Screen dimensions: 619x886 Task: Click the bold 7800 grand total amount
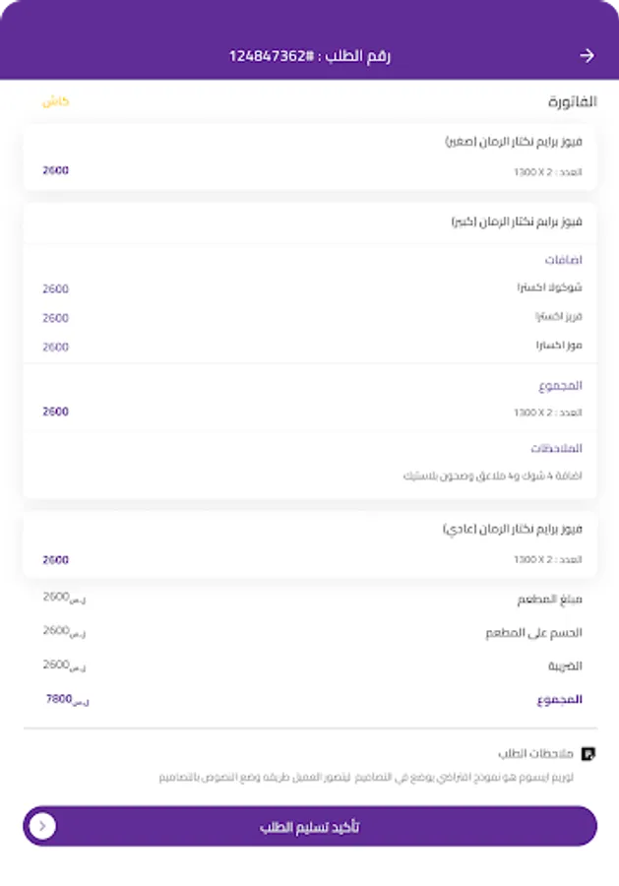point(67,699)
